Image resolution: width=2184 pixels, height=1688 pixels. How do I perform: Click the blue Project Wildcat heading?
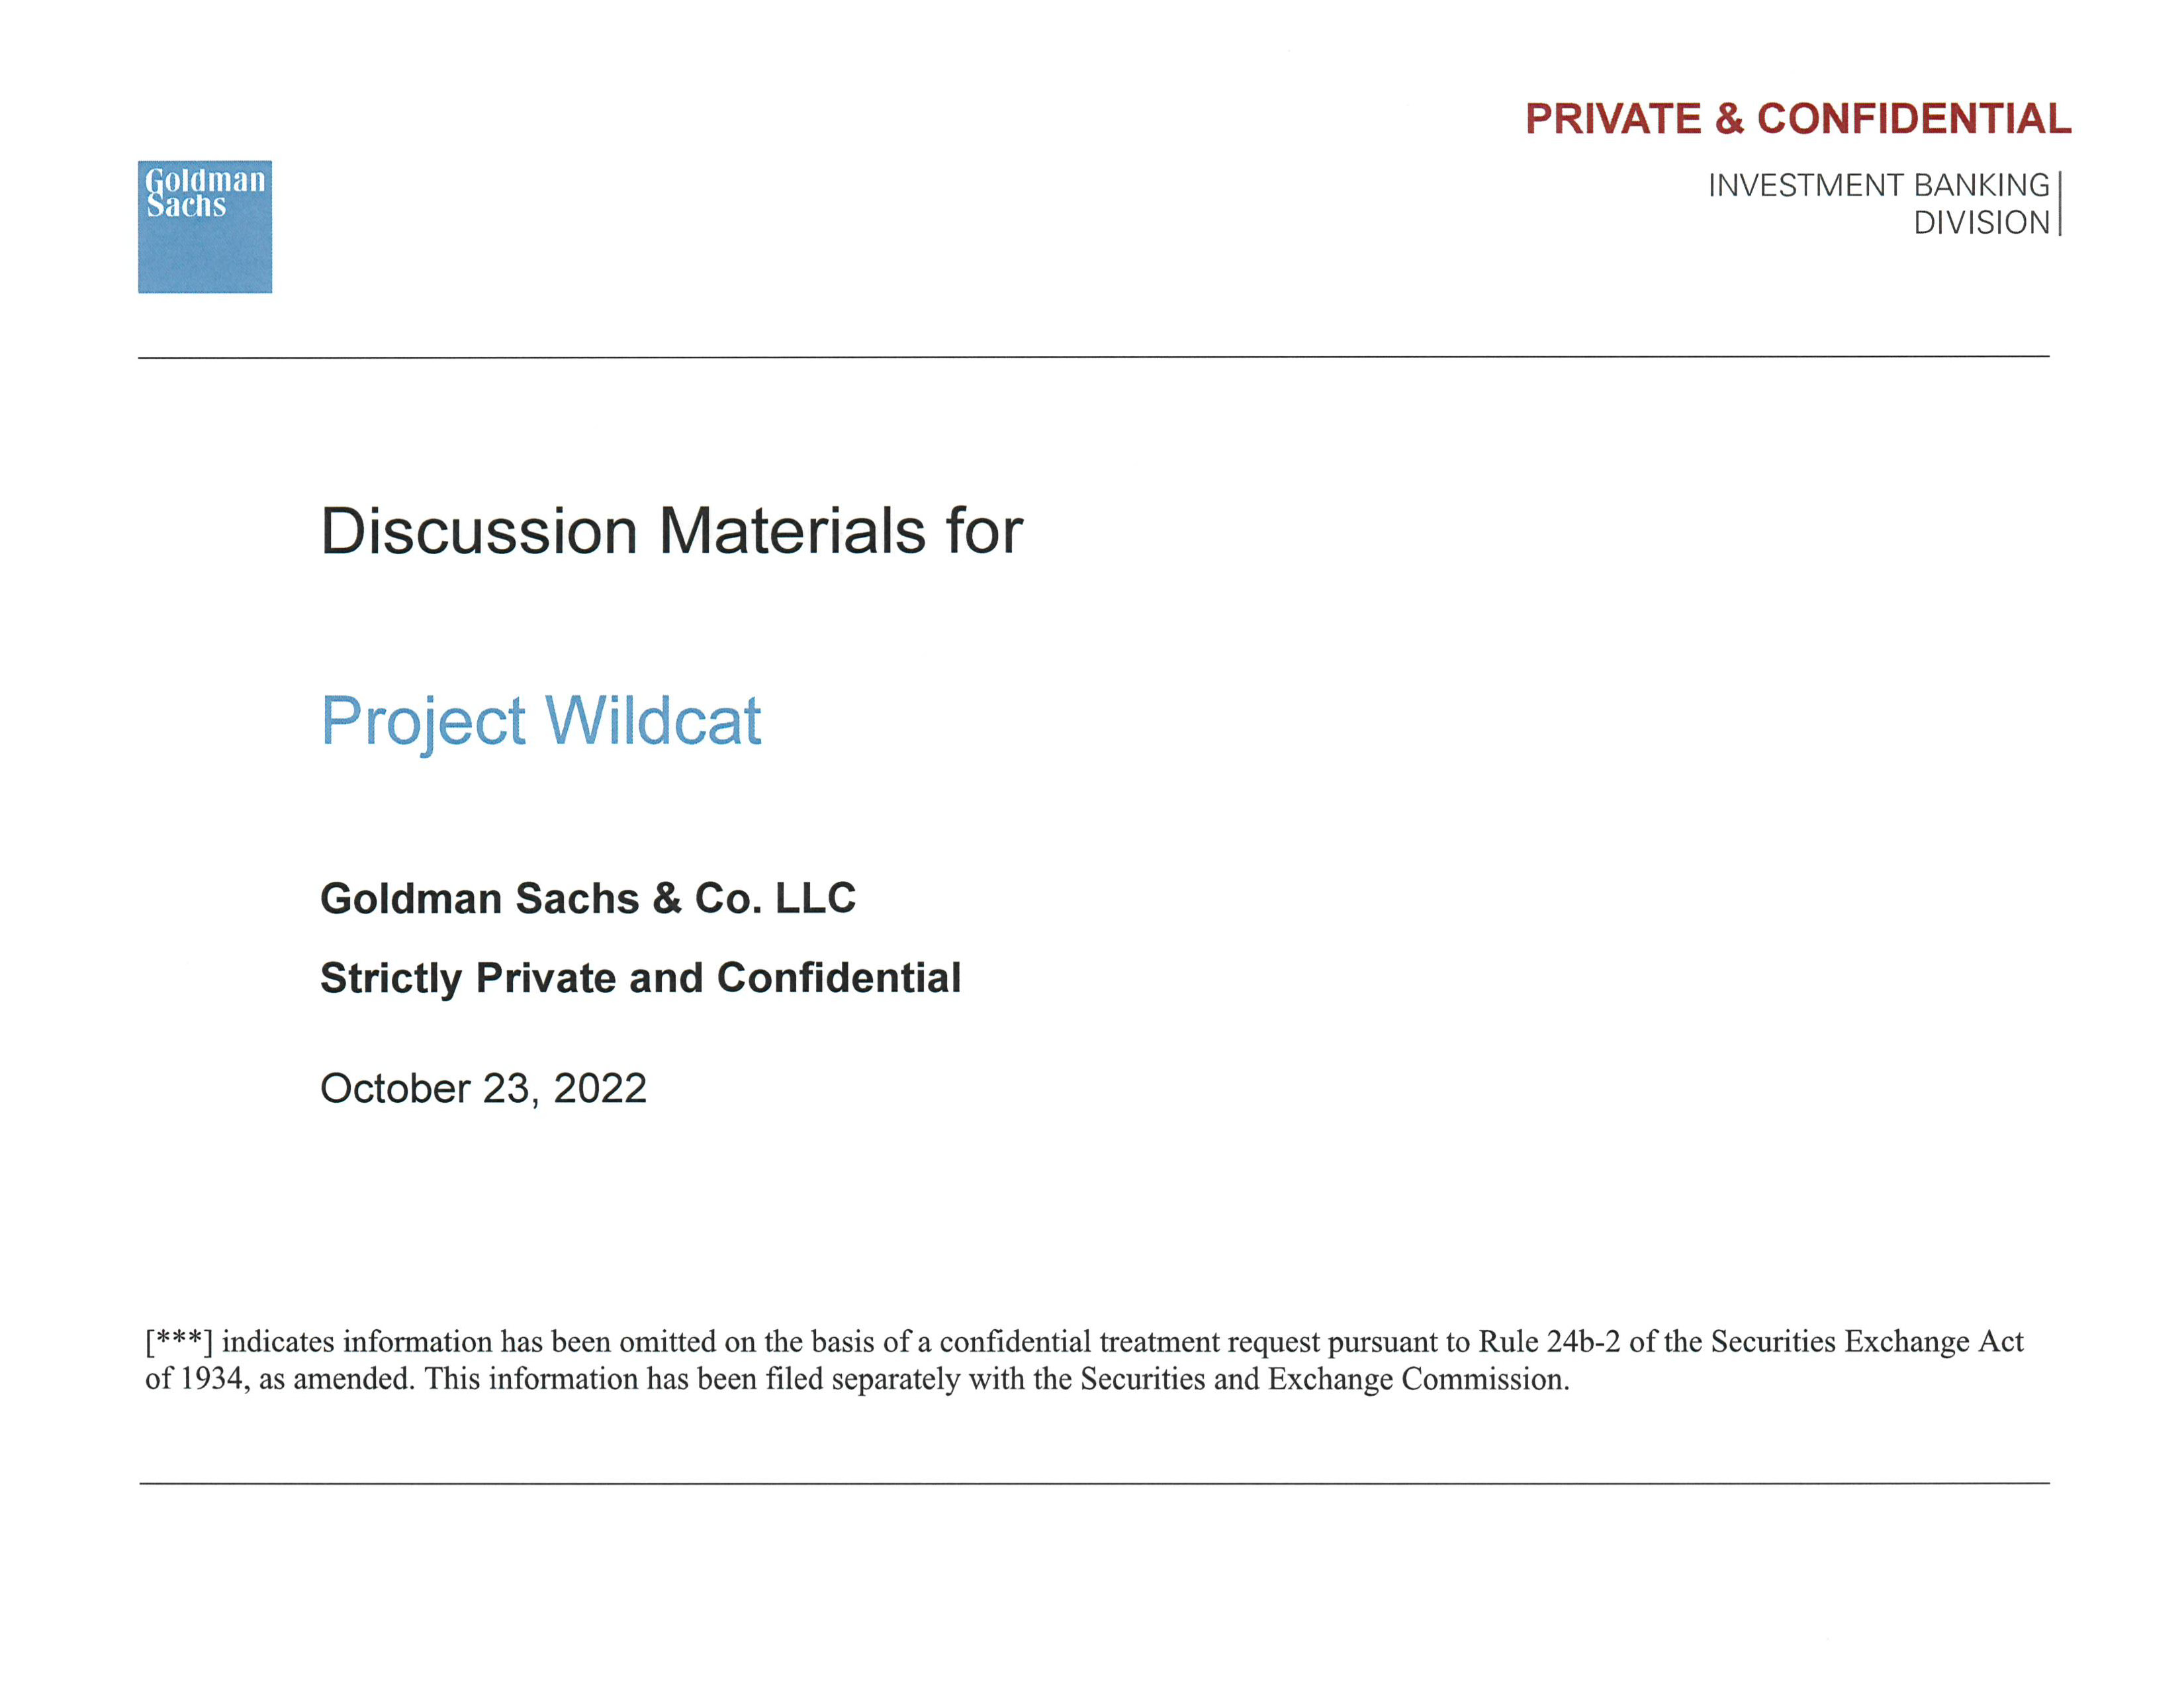540,720
